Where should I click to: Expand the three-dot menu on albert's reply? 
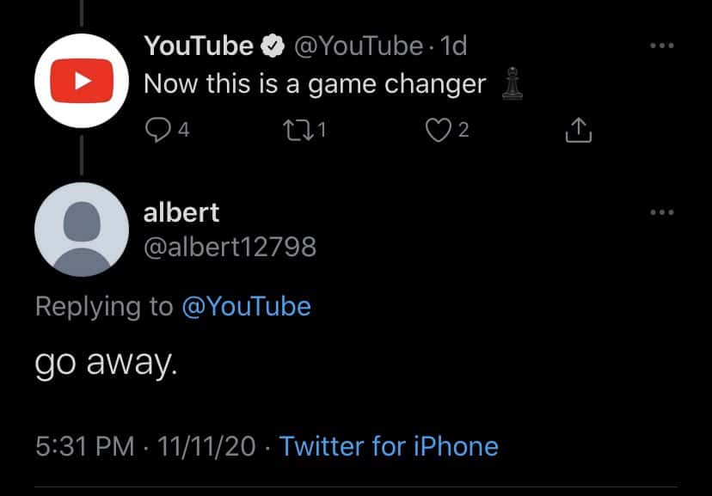pyautogui.click(x=661, y=212)
